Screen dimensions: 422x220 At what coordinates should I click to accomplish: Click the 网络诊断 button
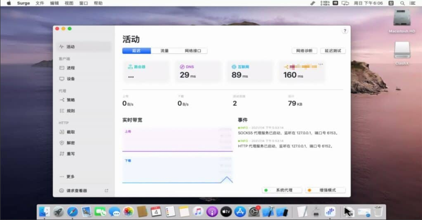[305, 51]
